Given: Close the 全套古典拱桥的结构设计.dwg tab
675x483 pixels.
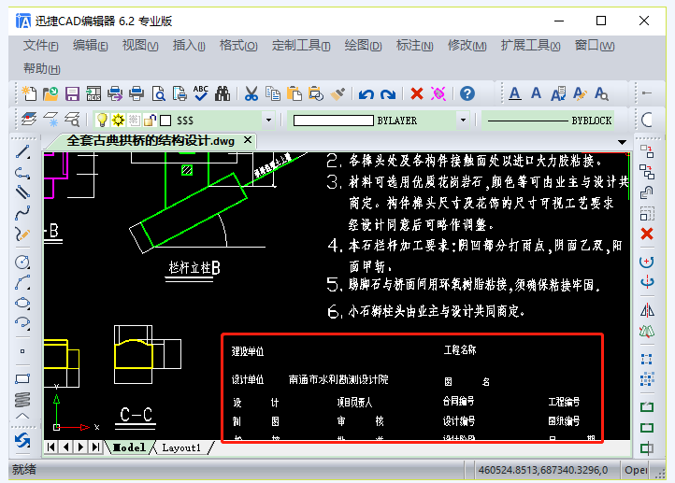Looking at the screenshot, I should pos(248,140).
